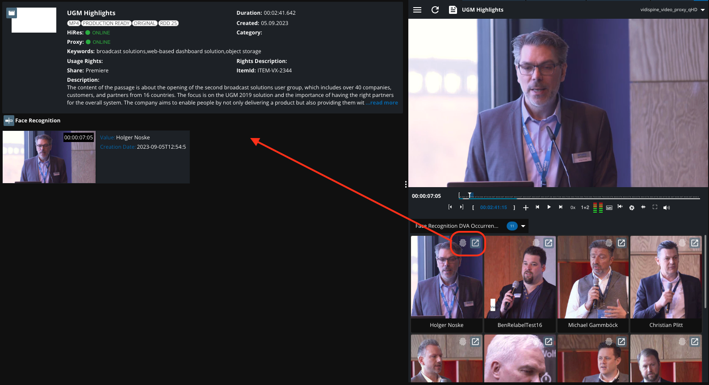Click the PRODUCTION READY tag
The width and height of the screenshot is (709, 385).
[106, 23]
